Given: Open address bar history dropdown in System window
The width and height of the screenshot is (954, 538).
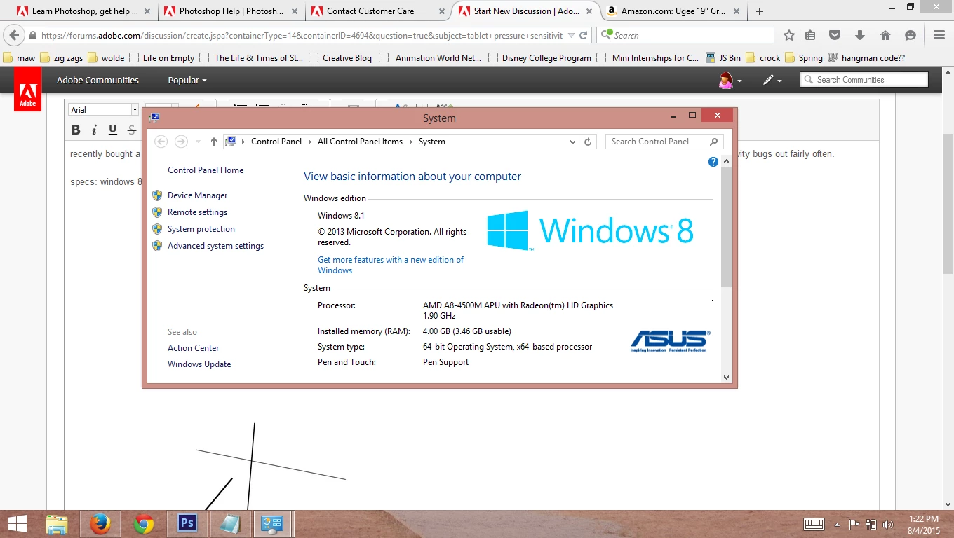Looking at the screenshot, I should [573, 142].
